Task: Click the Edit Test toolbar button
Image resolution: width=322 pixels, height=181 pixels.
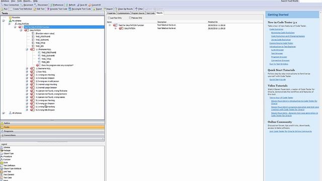Action: [x=39, y=9]
